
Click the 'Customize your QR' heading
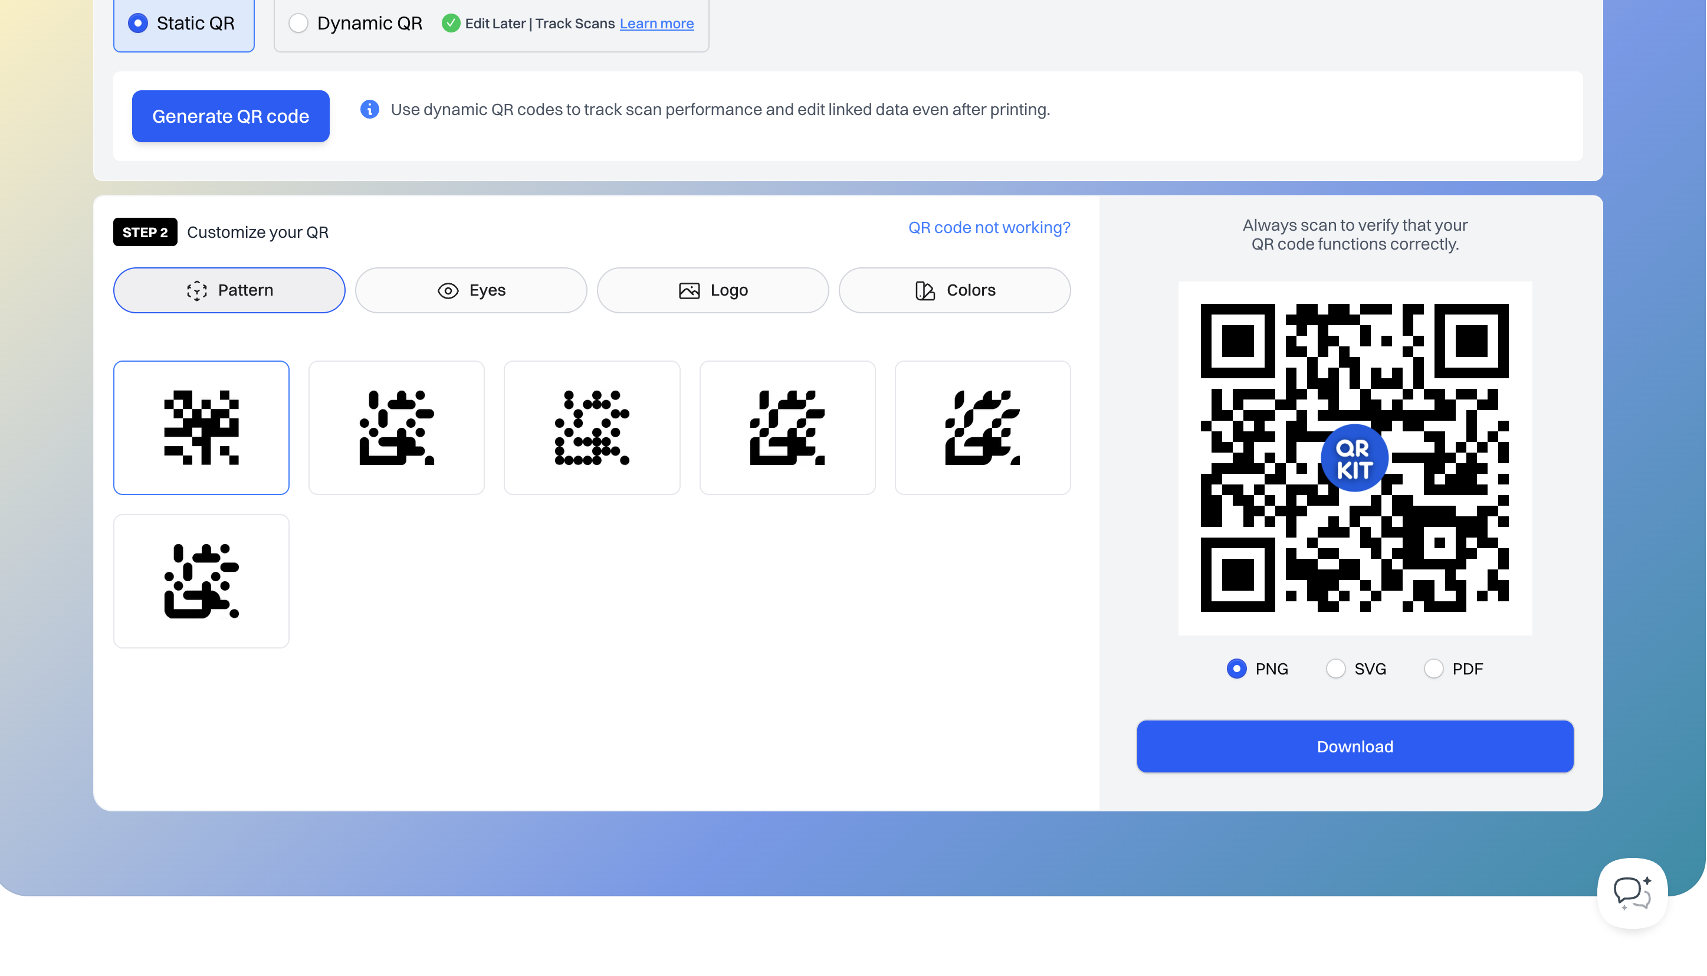pos(258,232)
